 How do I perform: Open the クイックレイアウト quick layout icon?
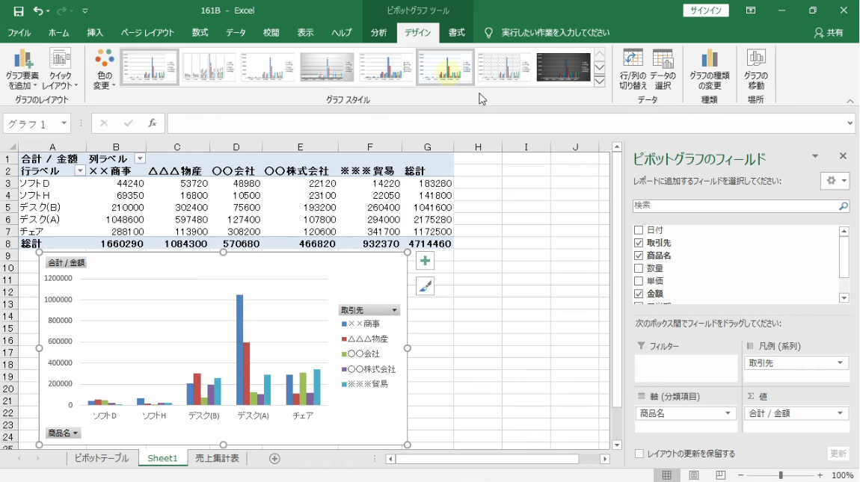(60, 60)
